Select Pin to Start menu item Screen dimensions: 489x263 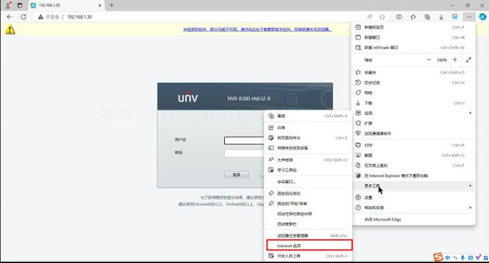pyautogui.click(x=308, y=204)
